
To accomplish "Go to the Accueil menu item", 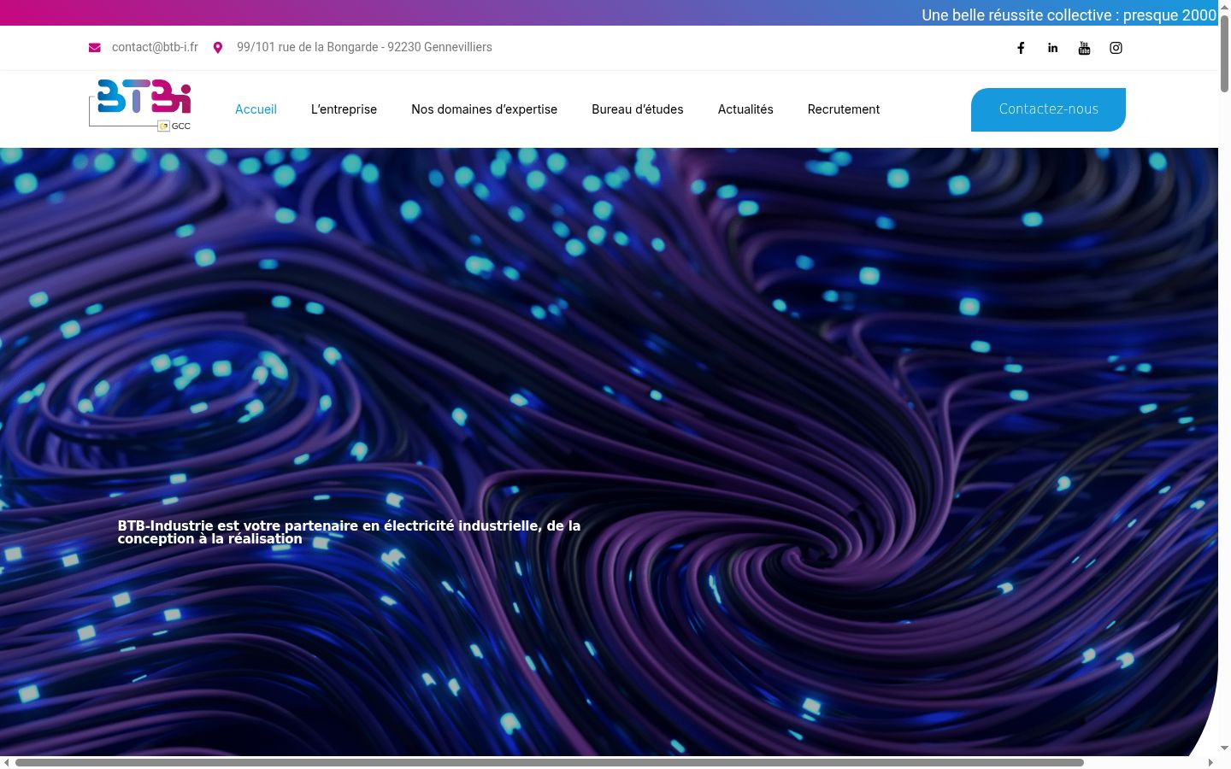I will tap(256, 109).
